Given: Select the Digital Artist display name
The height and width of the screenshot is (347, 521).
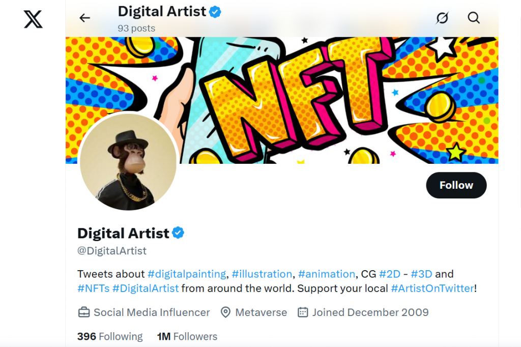Looking at the screenshot, I should (123, 233).
